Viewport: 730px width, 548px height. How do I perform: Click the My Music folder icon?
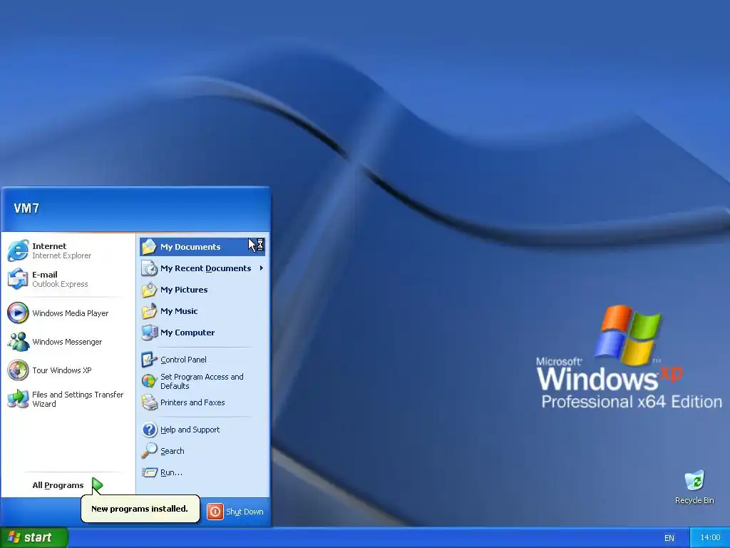tap(150, 311)
